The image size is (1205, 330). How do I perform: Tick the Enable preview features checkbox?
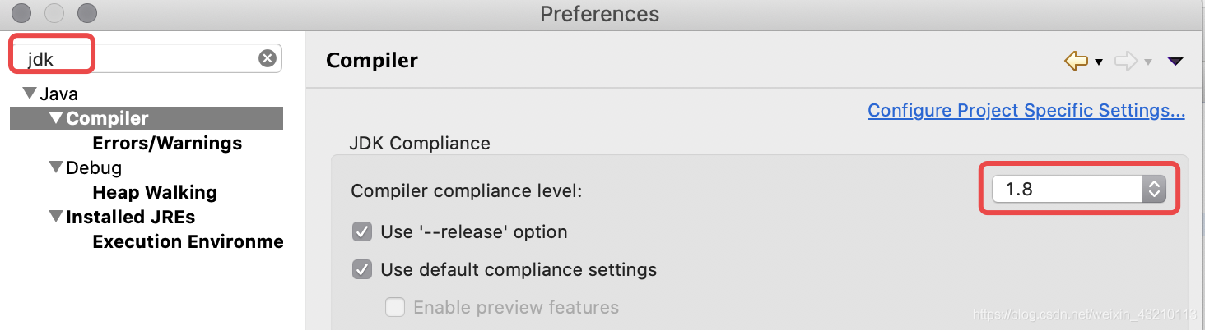click(x=395, y=308)
